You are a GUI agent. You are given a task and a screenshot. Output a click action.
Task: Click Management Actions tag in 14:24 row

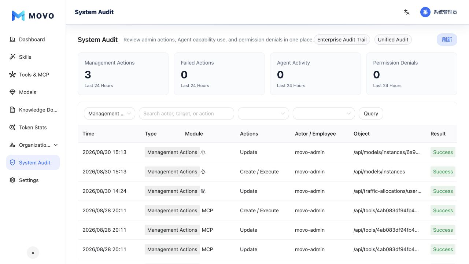[x=172, y=191]
